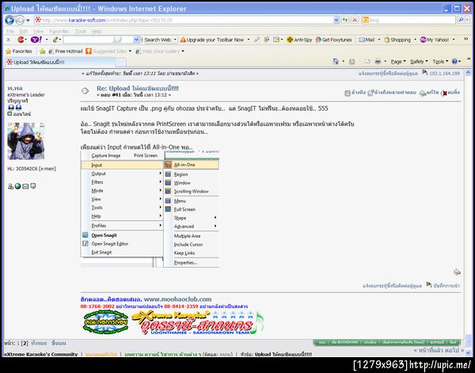The image size is (475, 373).
Task: Click the Home icon on command bar
Action: (x=336, y=62)
